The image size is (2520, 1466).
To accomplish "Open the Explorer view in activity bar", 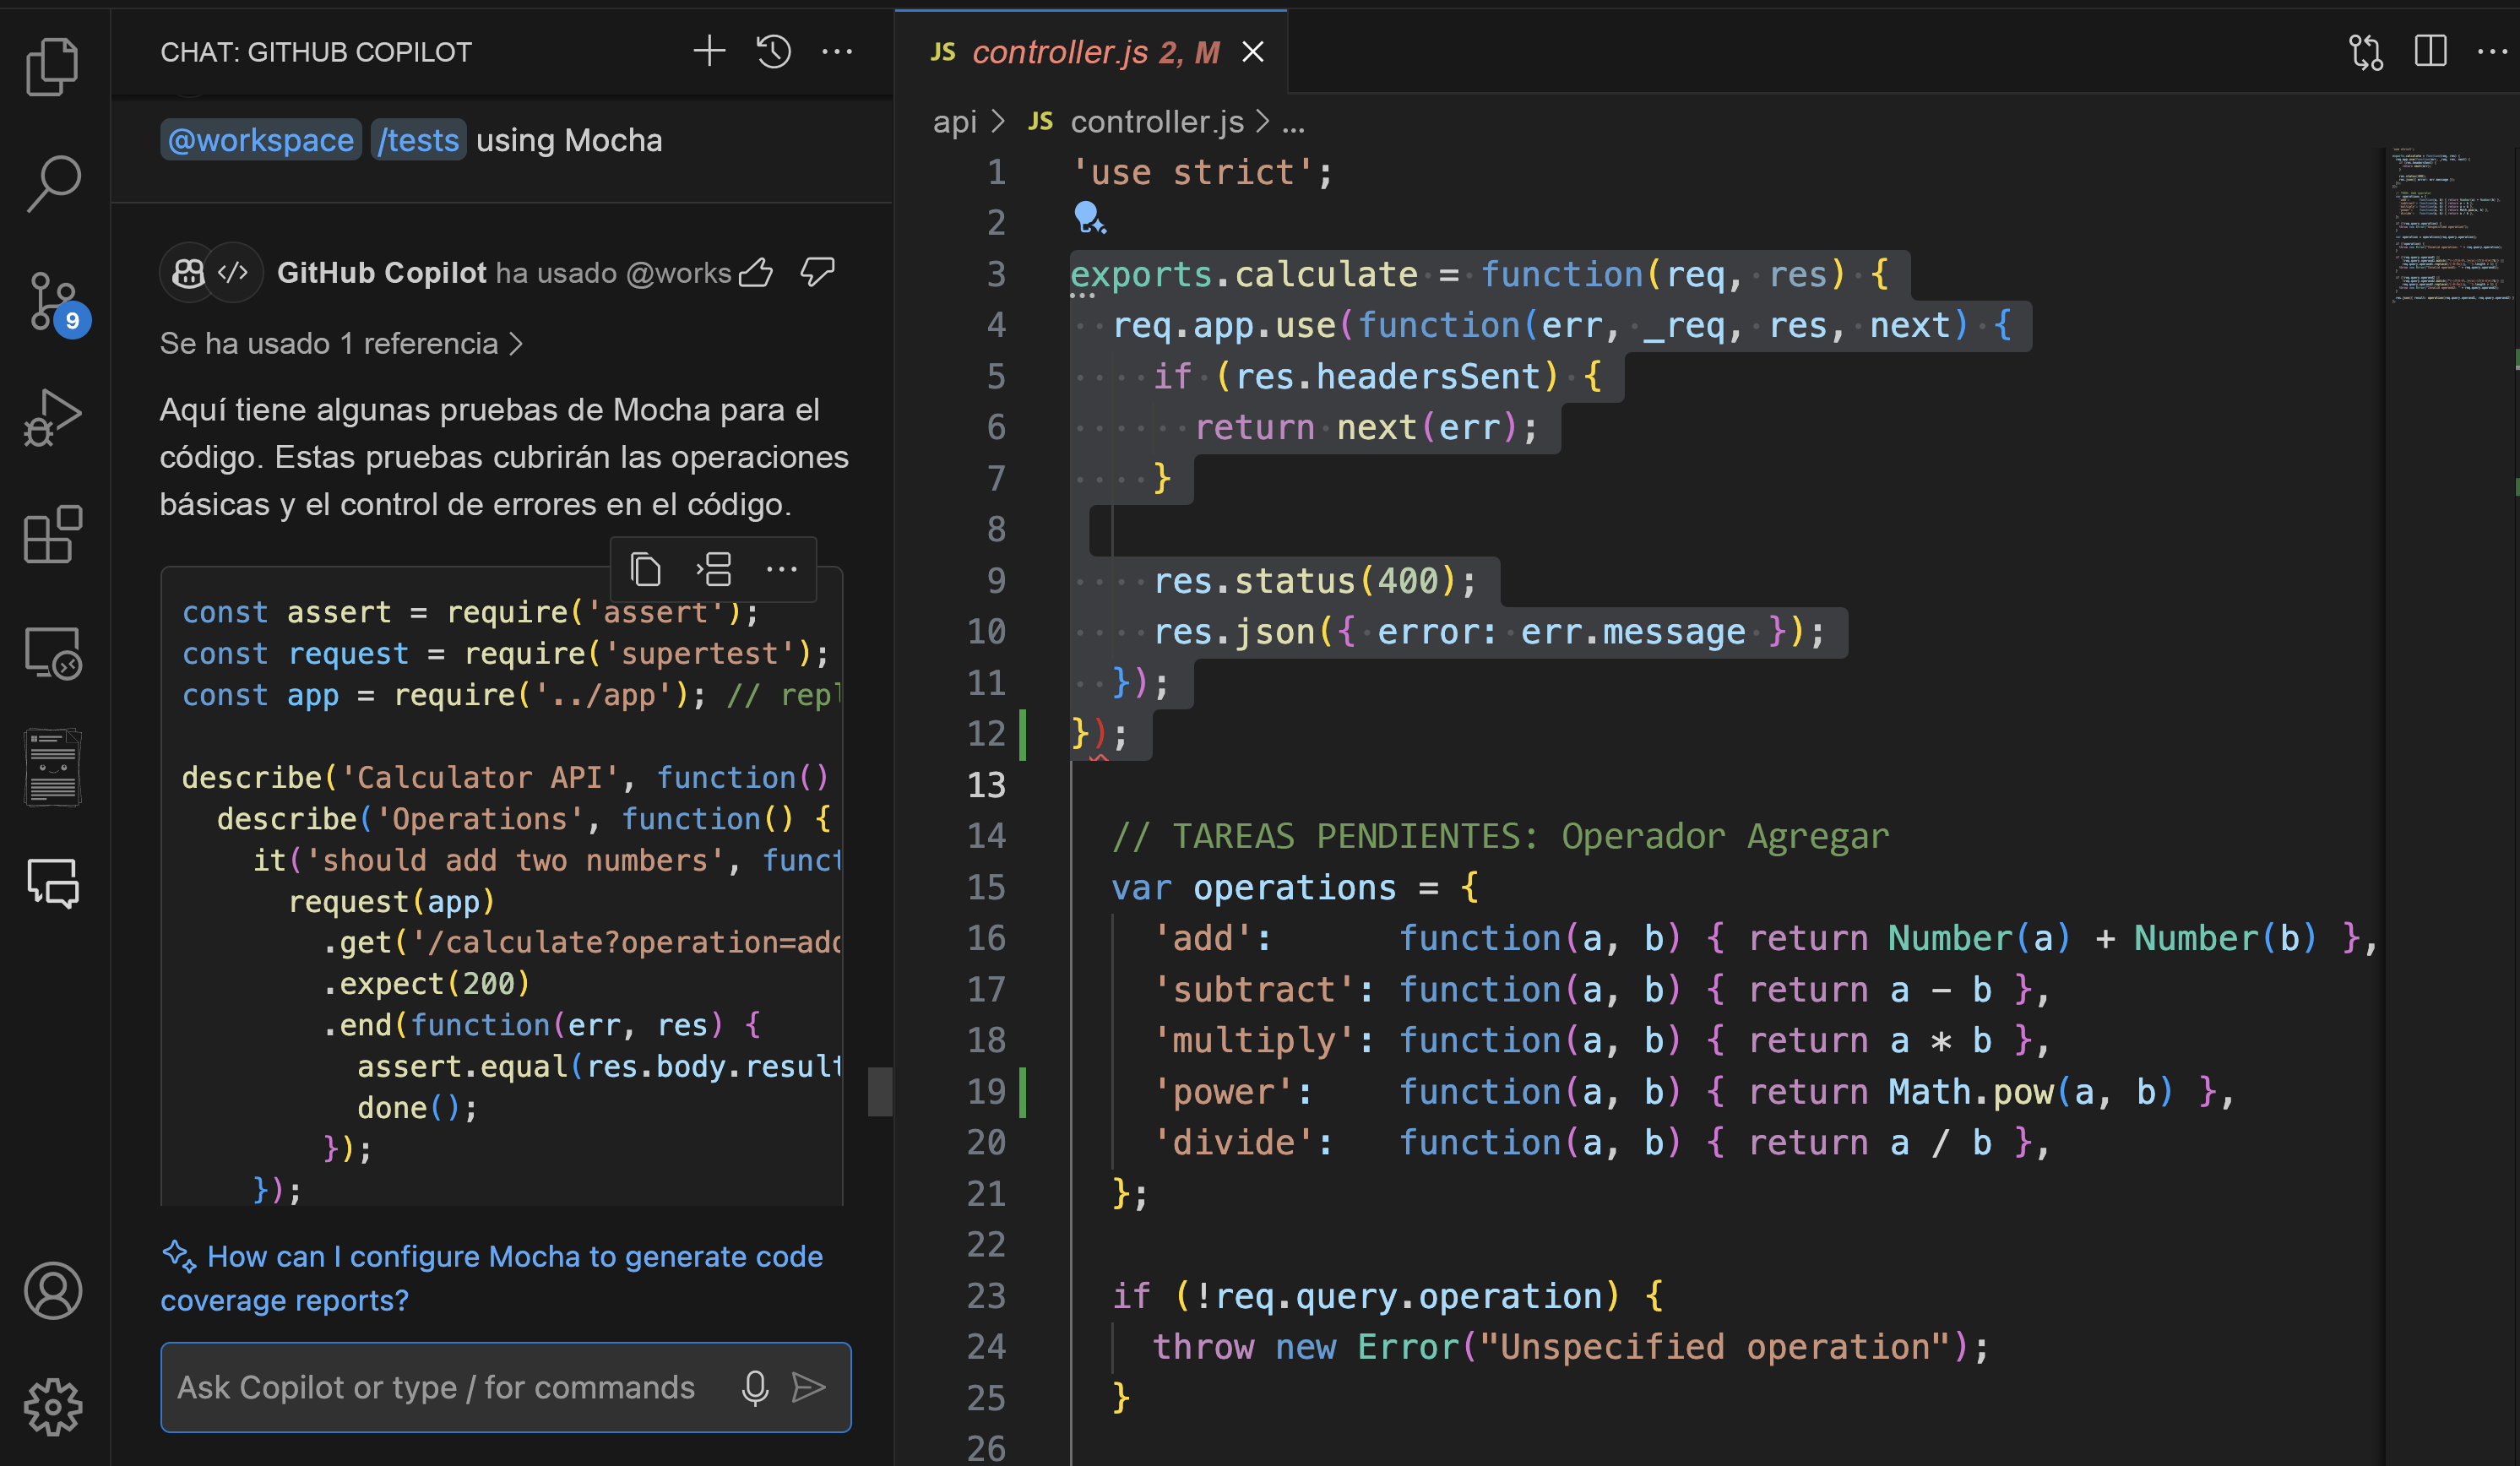I will 52,66.
